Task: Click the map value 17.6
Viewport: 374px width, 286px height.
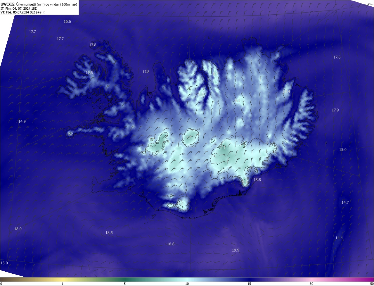Action: pyautogui.click(x=337, y=57)
